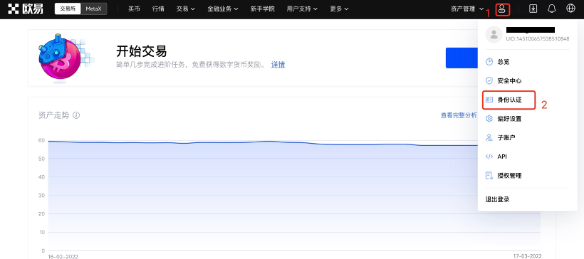Click the info icon next to 资产走势

pos(76,115)
